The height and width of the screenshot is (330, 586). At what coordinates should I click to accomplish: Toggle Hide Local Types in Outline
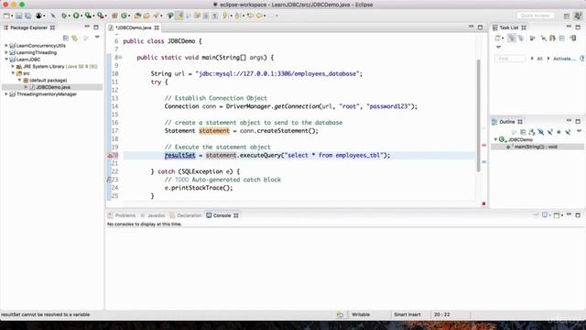568,132
